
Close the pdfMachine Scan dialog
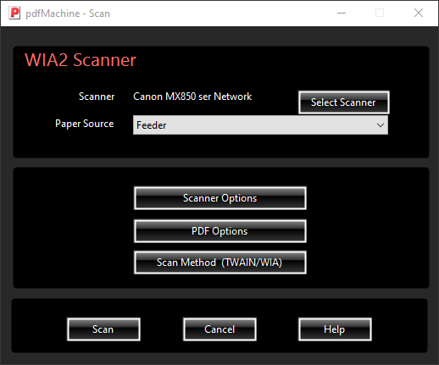pos(419,13)
